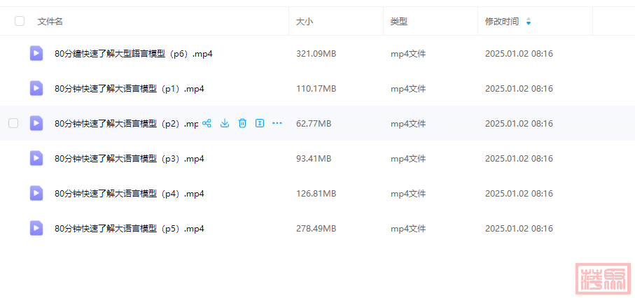The width and height of the screenshot is (635, 298).
Task: Toggle the sort arrow next to 修改时间
Action: 529,22
